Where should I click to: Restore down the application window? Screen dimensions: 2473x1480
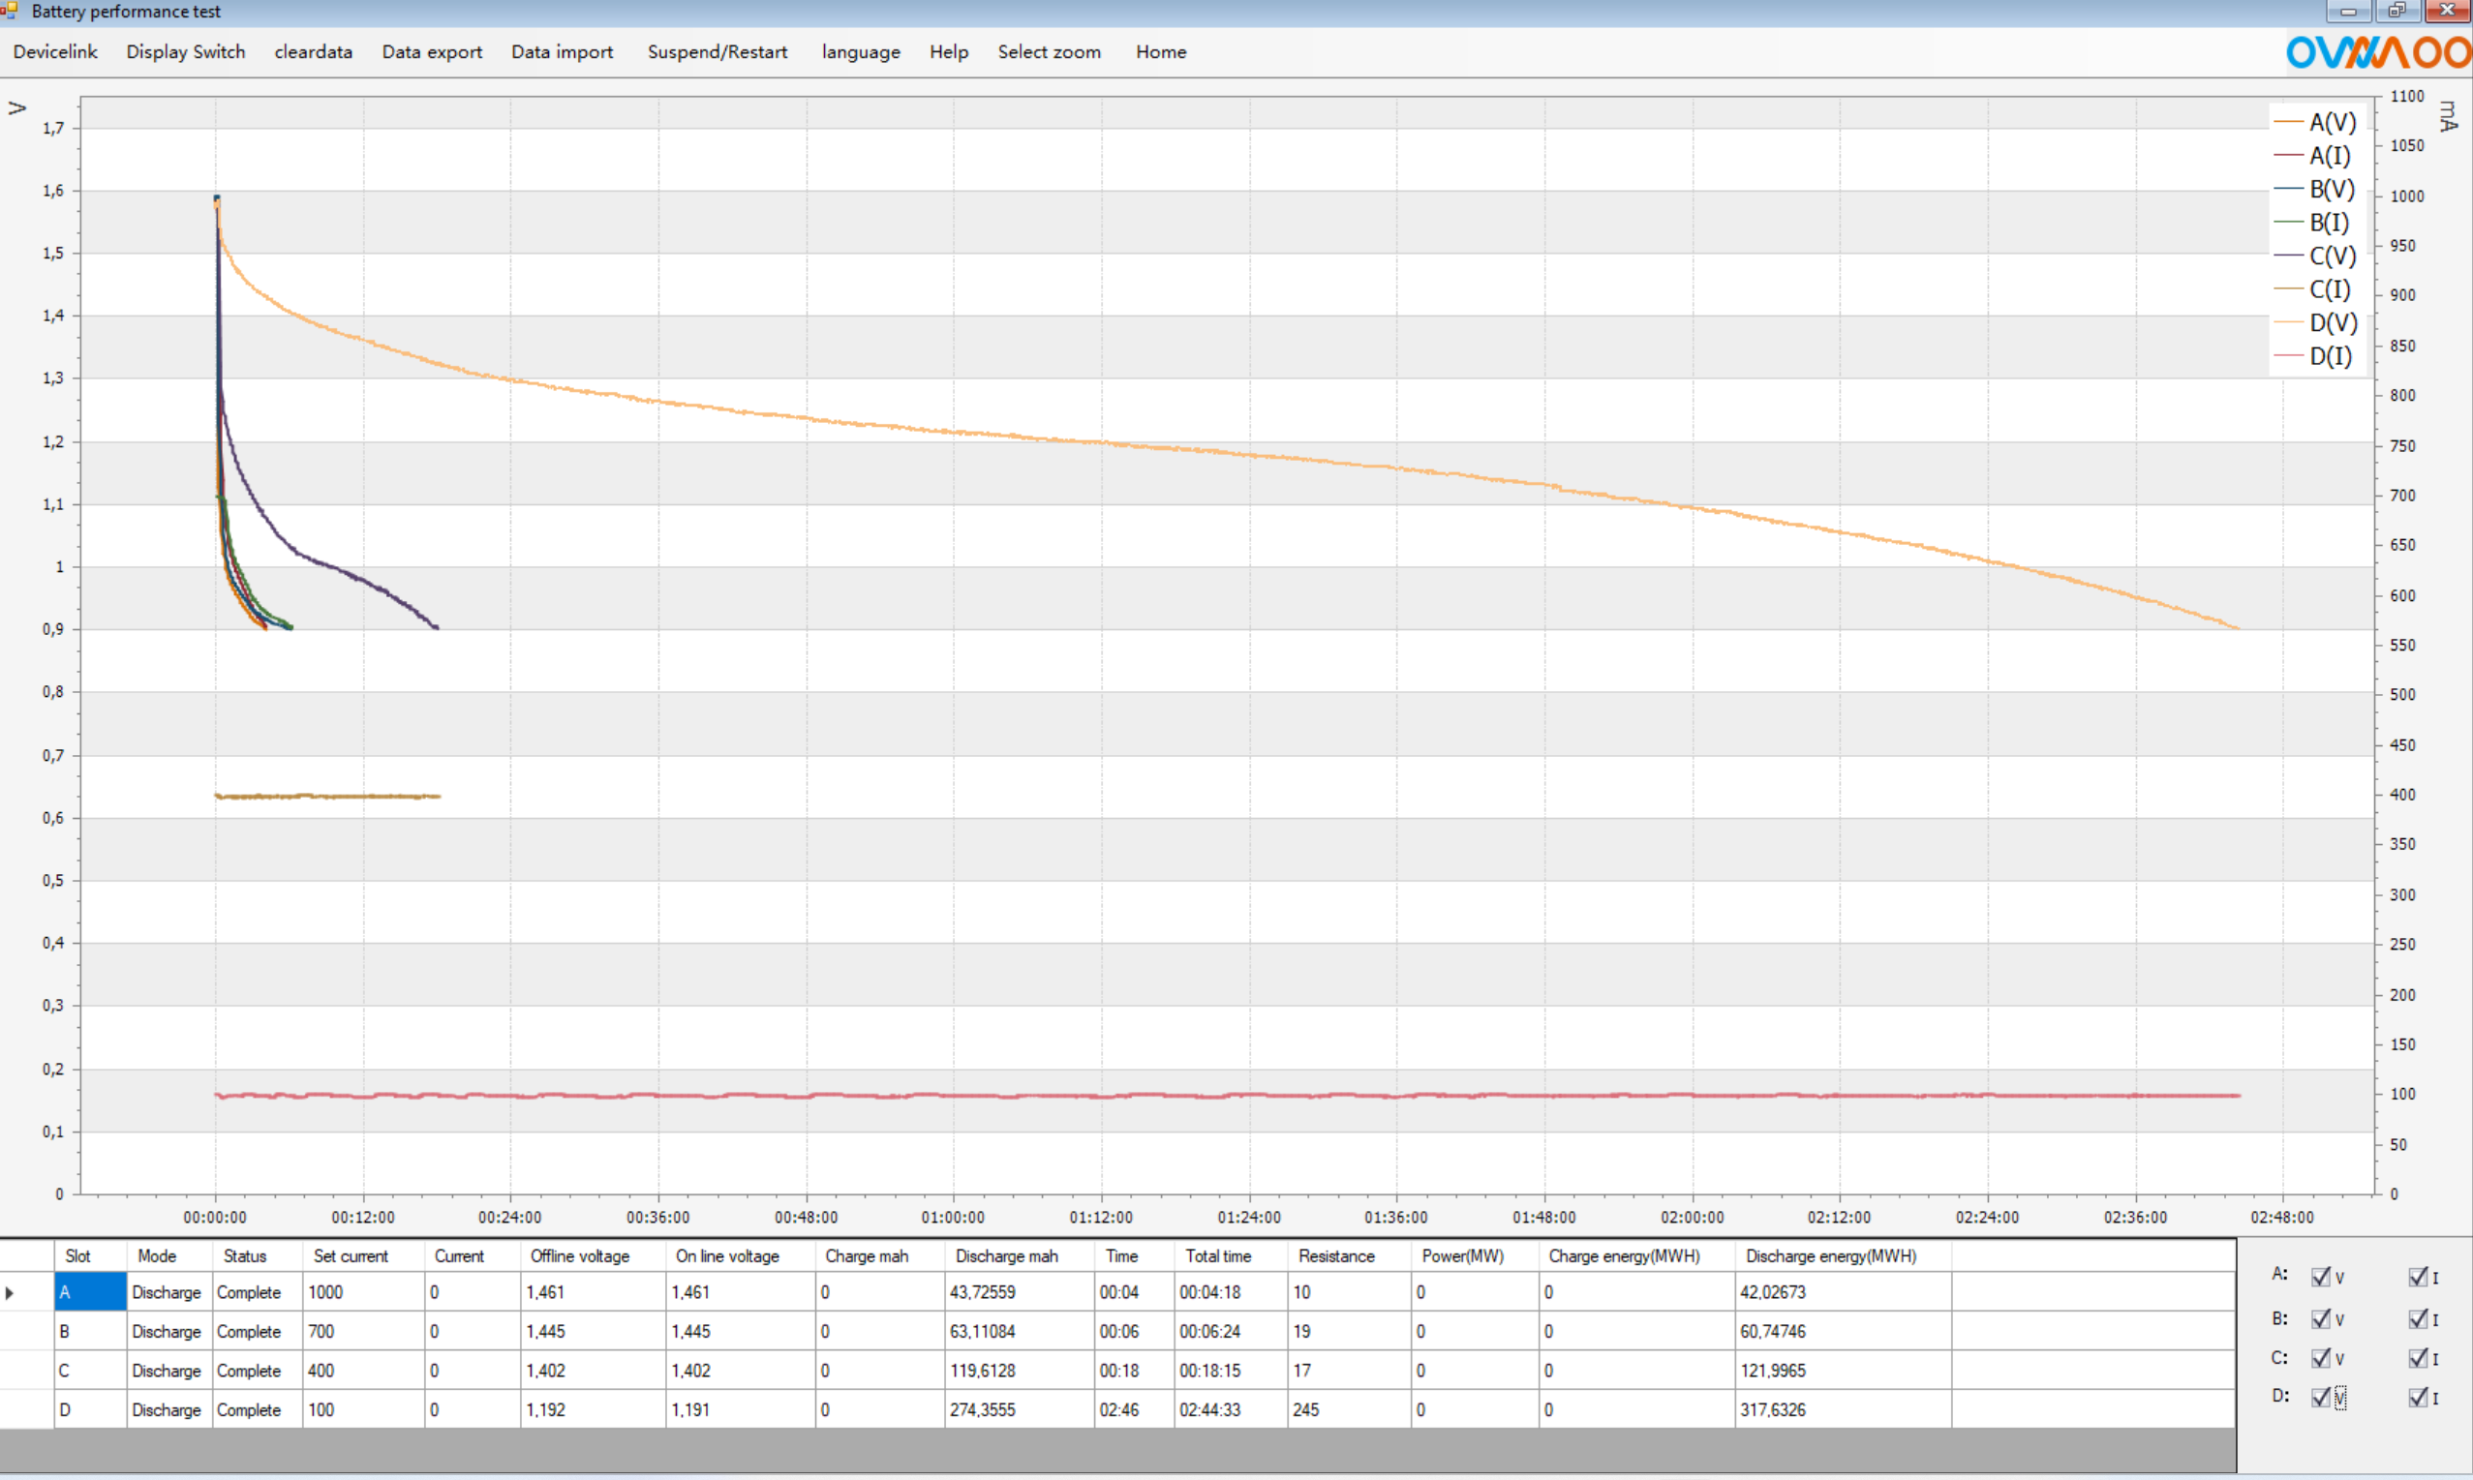coord(2397,11)
